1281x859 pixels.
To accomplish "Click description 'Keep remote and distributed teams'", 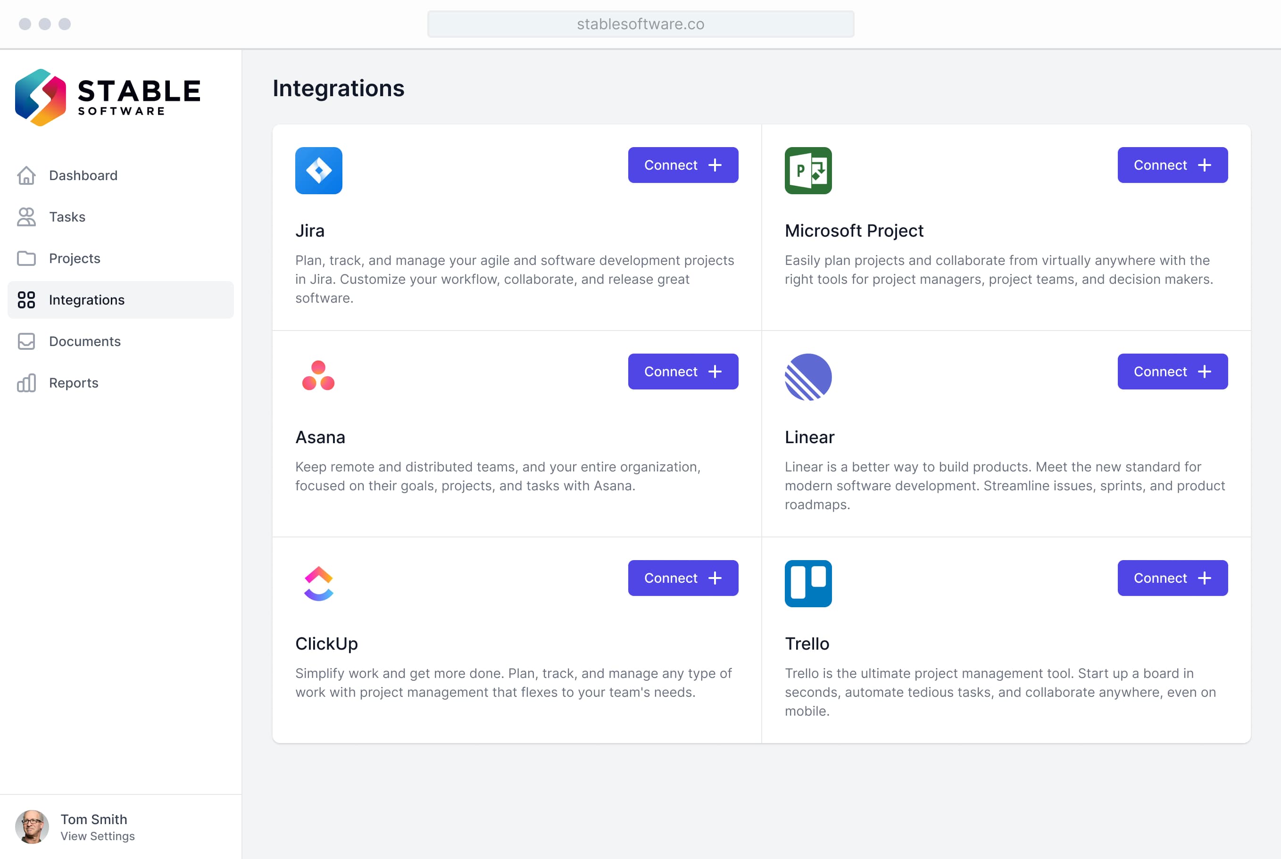I will point(498,476).
